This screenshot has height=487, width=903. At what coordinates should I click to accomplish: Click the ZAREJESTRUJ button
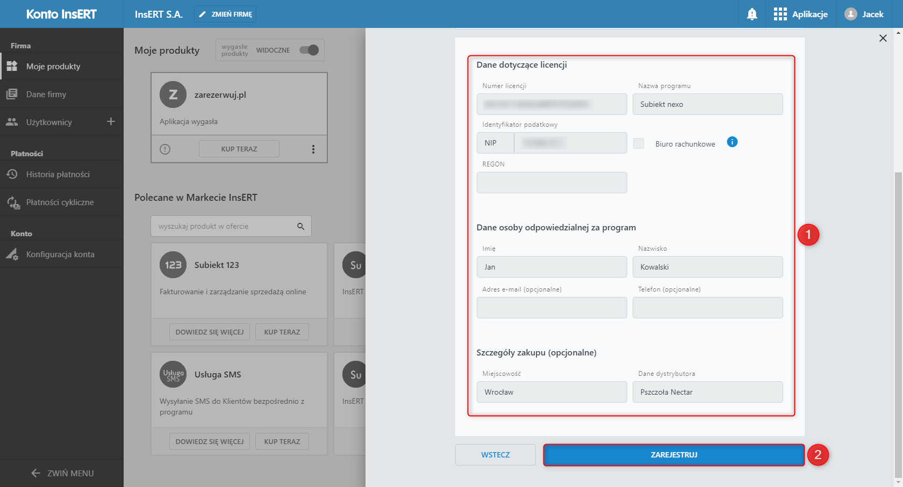674,455
